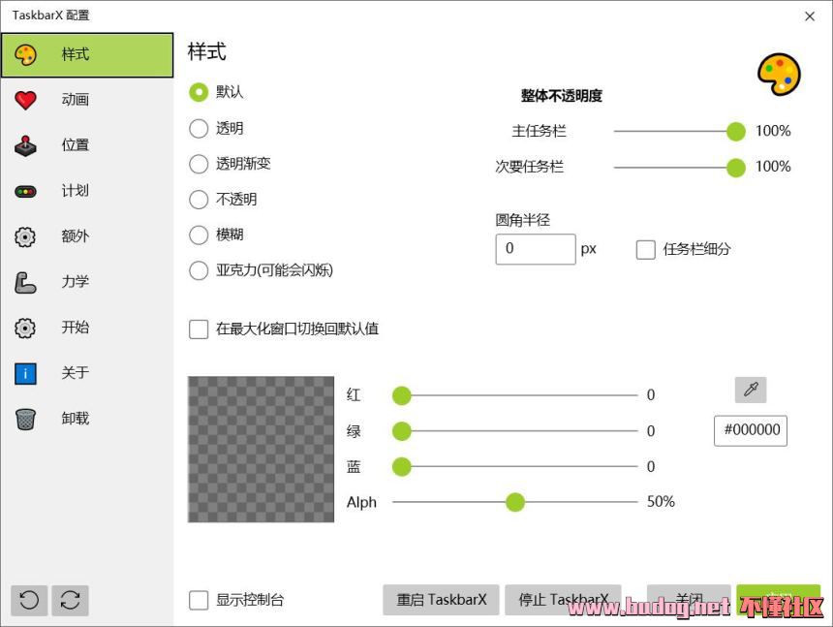Select the 模糊 style radio button
This screenshot has width=833, height=627.
199,235
